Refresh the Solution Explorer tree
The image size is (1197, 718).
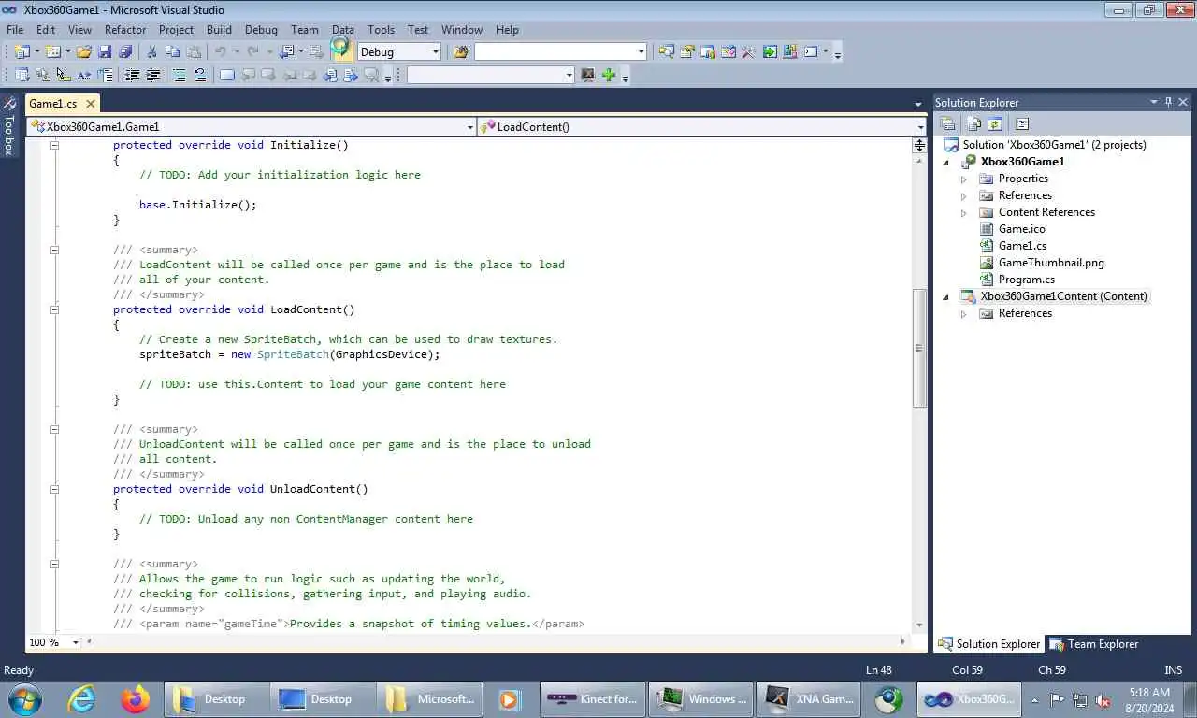995,123
